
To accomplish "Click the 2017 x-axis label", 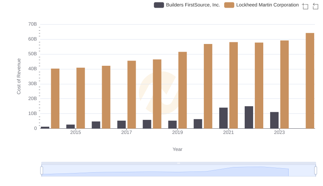I will pos(126,132).
